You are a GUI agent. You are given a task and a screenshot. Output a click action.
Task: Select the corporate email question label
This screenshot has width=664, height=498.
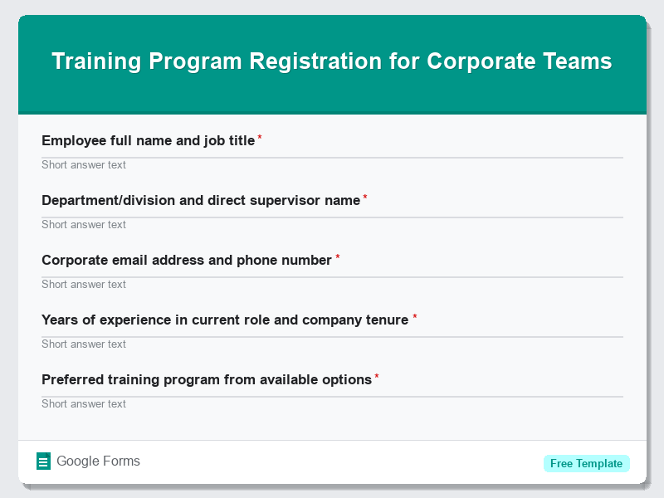click(x=186, y=260)
